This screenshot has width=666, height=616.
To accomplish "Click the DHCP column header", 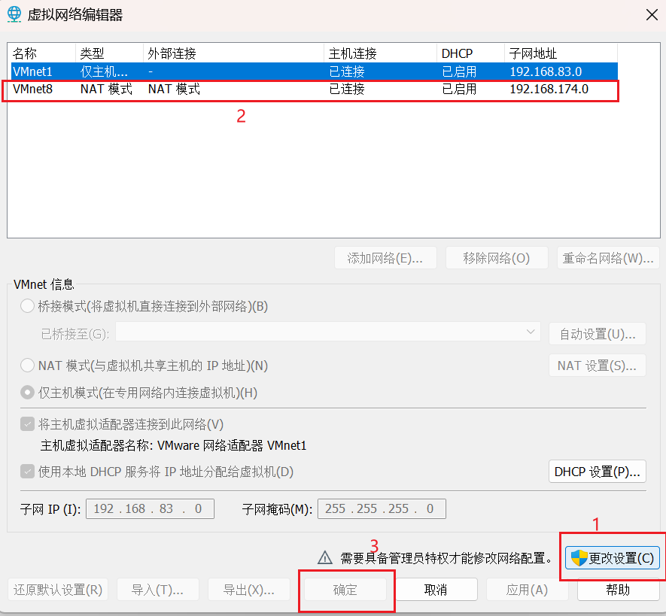I will click(470, 53).
